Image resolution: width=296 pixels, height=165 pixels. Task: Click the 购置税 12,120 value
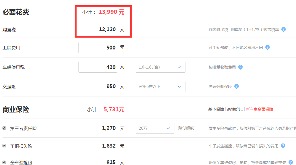point(107,30)
